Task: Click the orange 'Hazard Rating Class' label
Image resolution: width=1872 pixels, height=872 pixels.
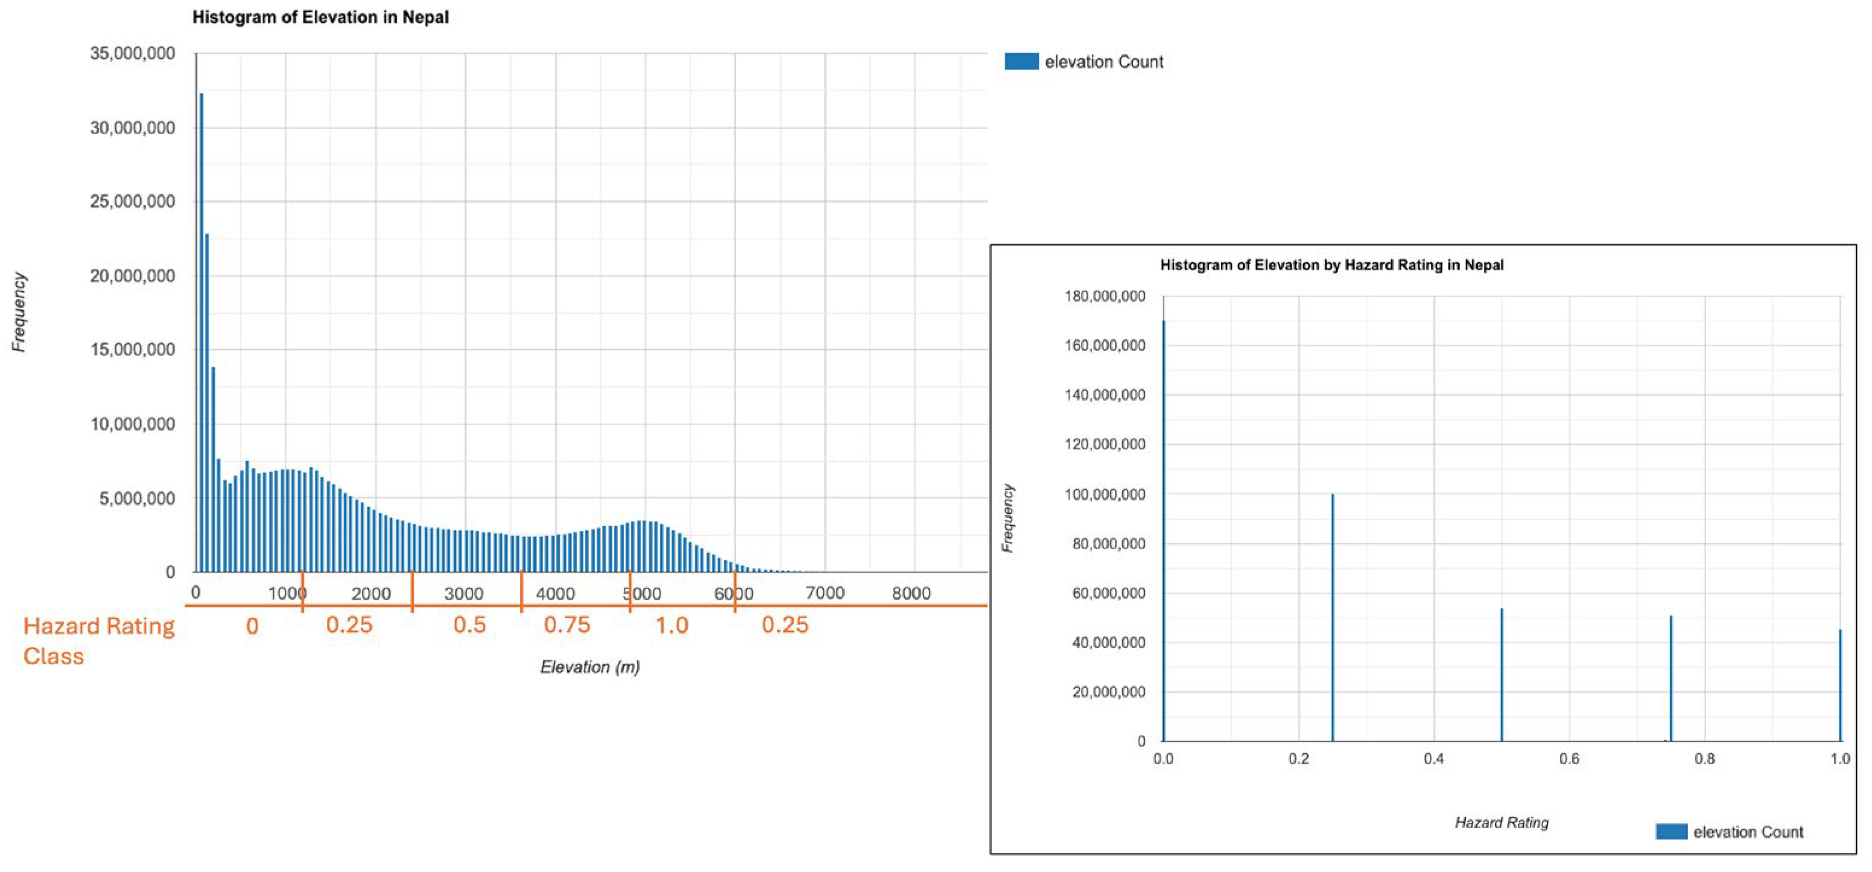Action: coord(99,640)
